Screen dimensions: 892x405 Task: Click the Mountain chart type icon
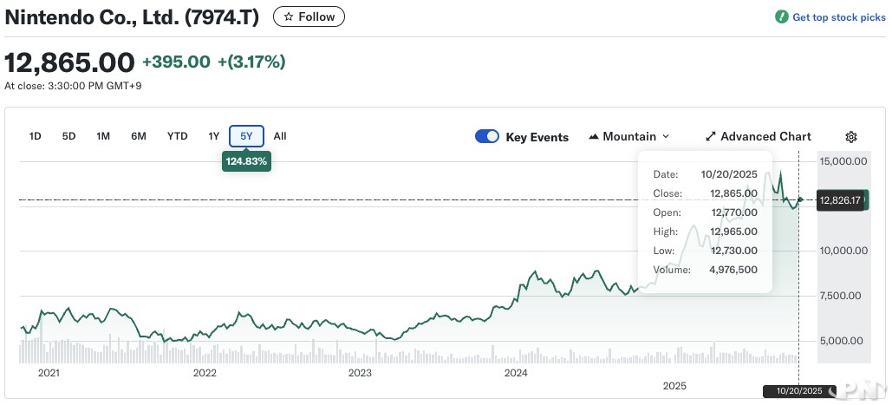click(x=594, y=137)
